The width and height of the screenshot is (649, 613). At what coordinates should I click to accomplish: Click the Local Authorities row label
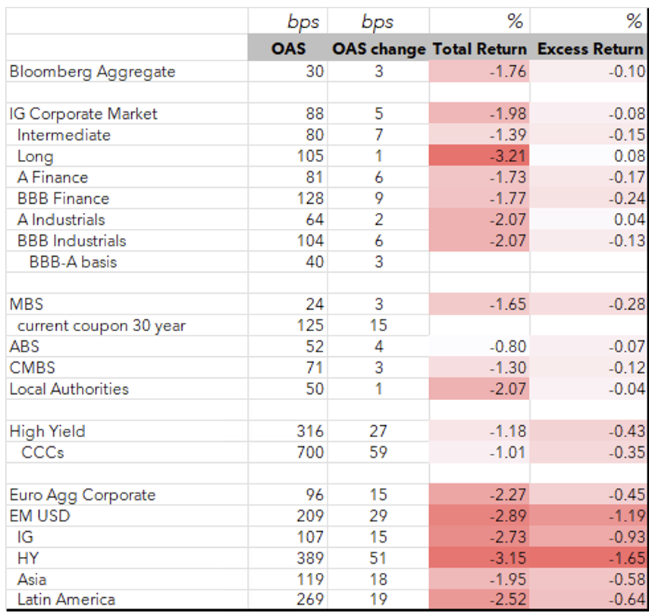point(69,389)
